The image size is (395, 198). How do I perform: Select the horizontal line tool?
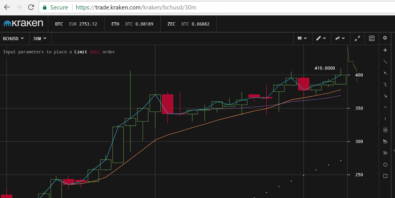[x=385, y=107]
